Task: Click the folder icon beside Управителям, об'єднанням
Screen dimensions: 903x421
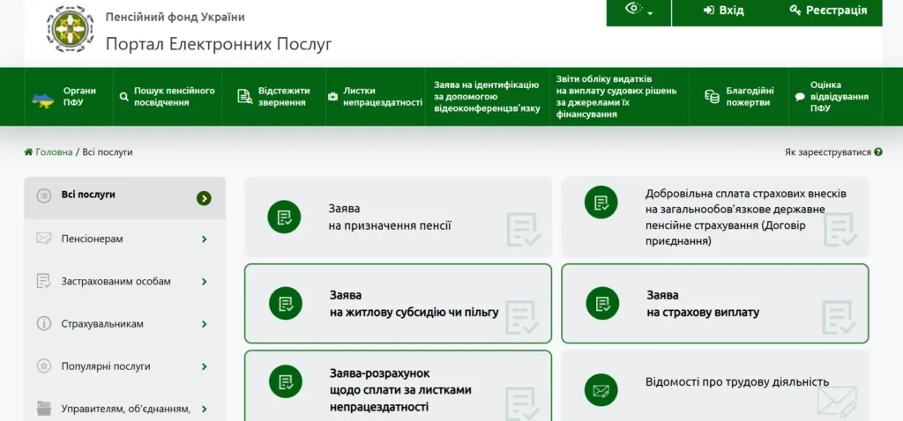Action: click(x=44, y=409)
